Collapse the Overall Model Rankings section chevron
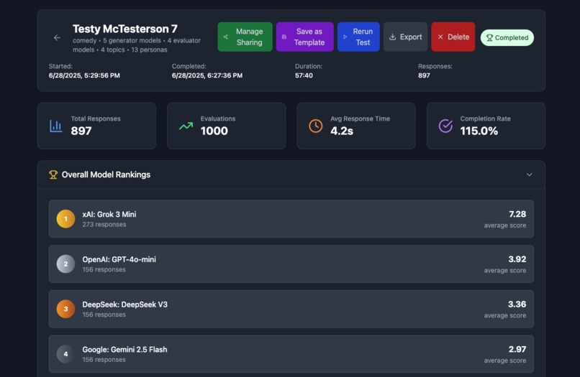The image size is (580, 377). tap(529, 174)
